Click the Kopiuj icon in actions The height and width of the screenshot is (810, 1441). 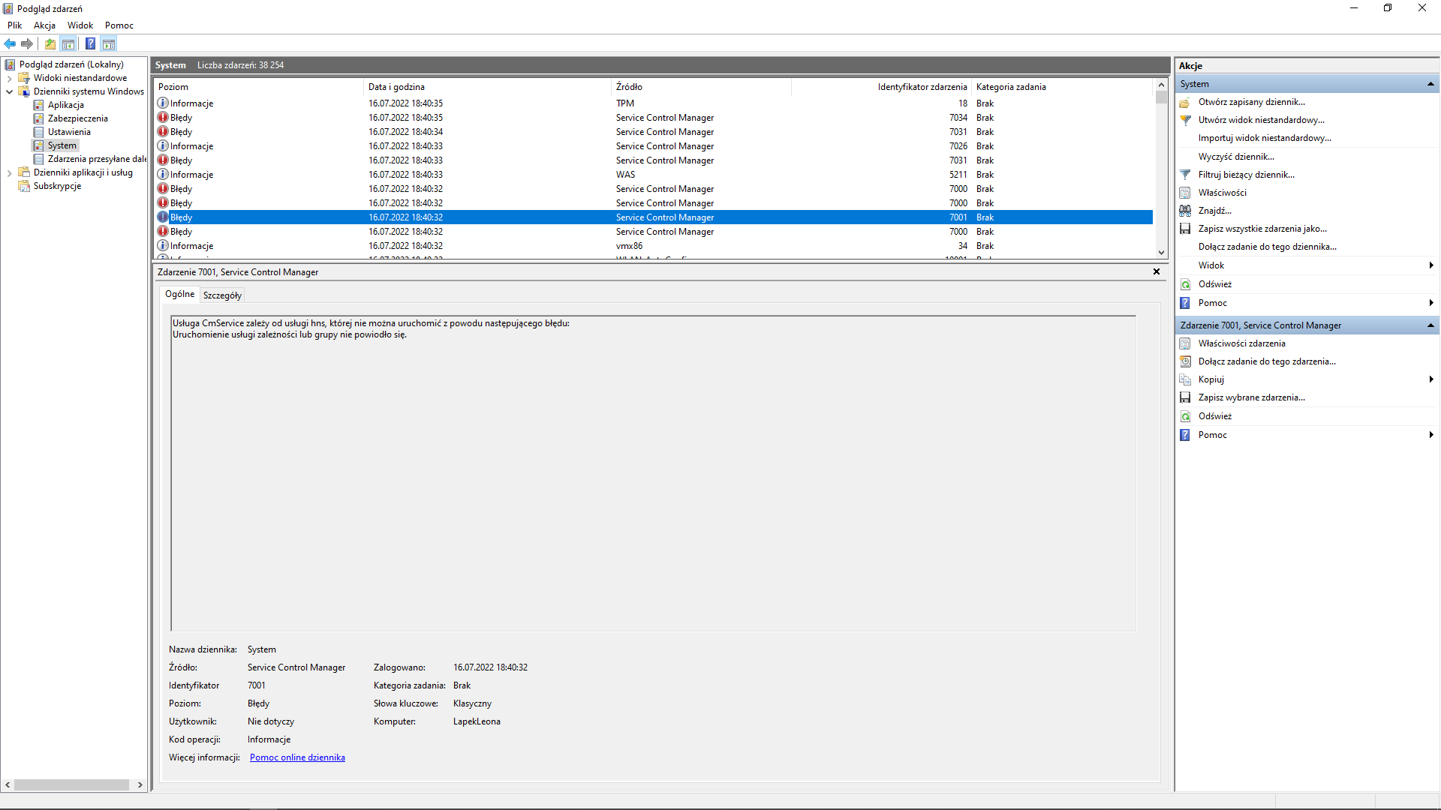click(x=1185, y=379)
